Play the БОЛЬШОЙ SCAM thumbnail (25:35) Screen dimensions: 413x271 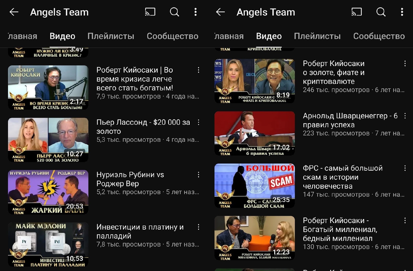[x=255, y=186]
